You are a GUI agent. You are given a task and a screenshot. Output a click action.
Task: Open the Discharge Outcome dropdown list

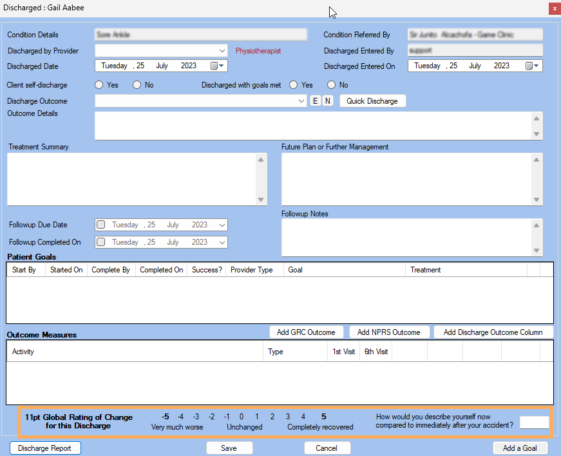pos(302,101)
